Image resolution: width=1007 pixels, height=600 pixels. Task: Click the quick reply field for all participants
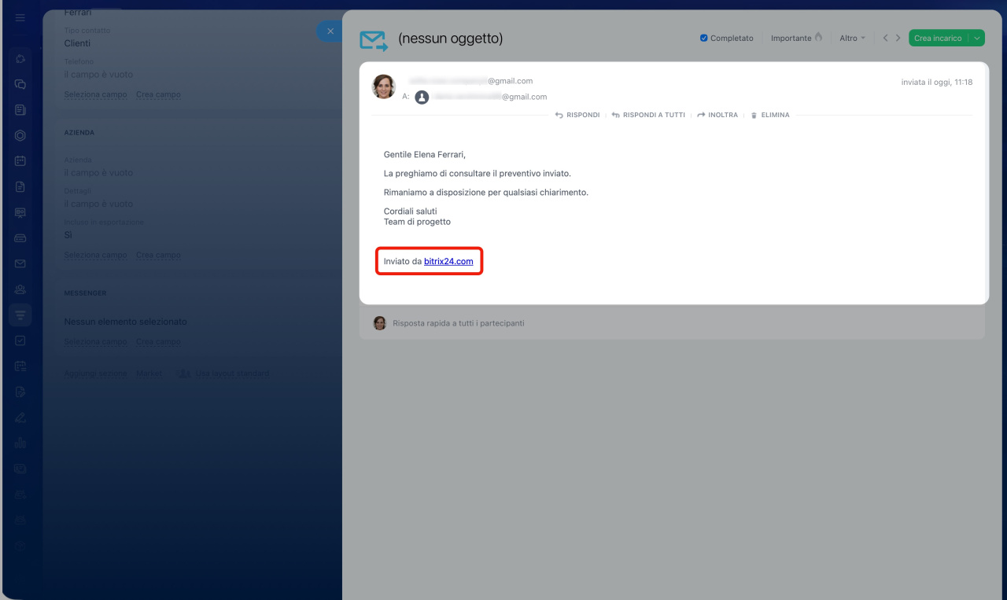click(458, 323)
